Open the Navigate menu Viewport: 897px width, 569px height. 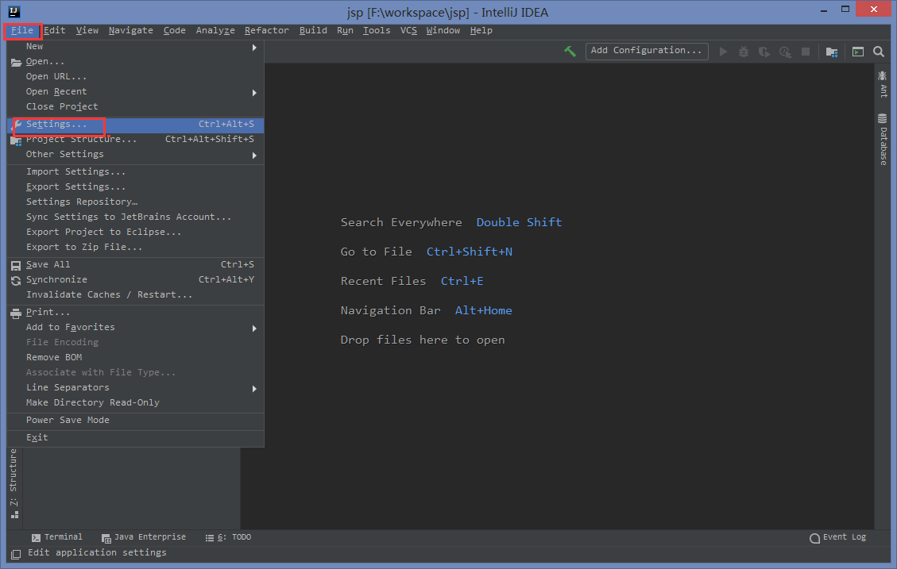click(131, 31)
